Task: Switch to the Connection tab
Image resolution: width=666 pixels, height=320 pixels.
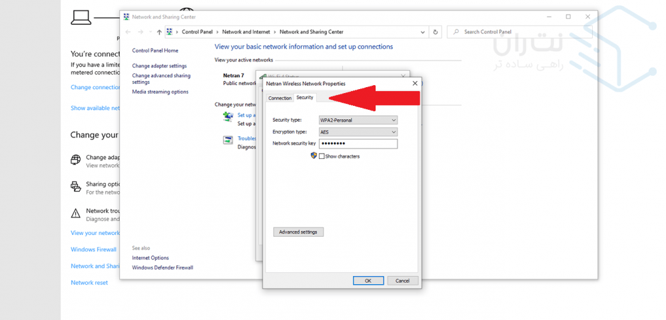Action: pyautogui.click(x=280, y=98)
